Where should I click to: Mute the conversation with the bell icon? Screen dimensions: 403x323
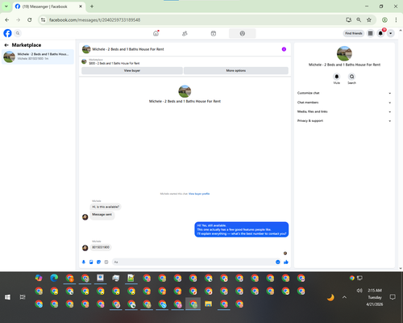click(337, 77)
